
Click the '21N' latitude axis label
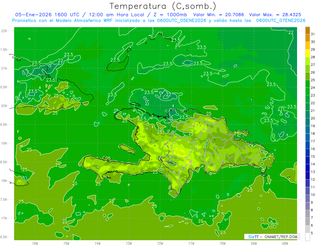point(4,68)
